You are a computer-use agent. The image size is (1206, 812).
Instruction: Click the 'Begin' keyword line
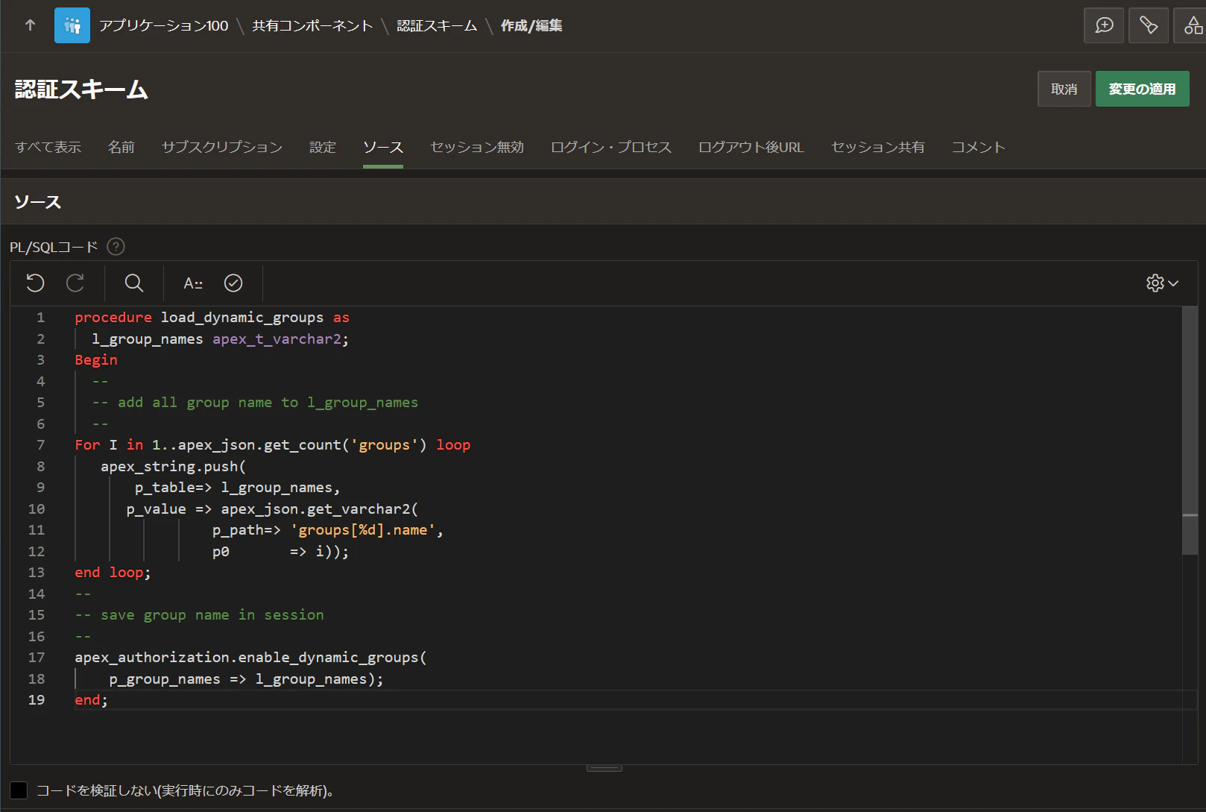point(96,360)
